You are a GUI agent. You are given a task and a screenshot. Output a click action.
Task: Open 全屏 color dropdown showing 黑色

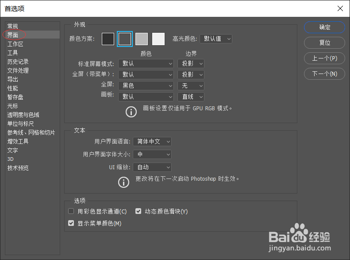click(146, 86)
